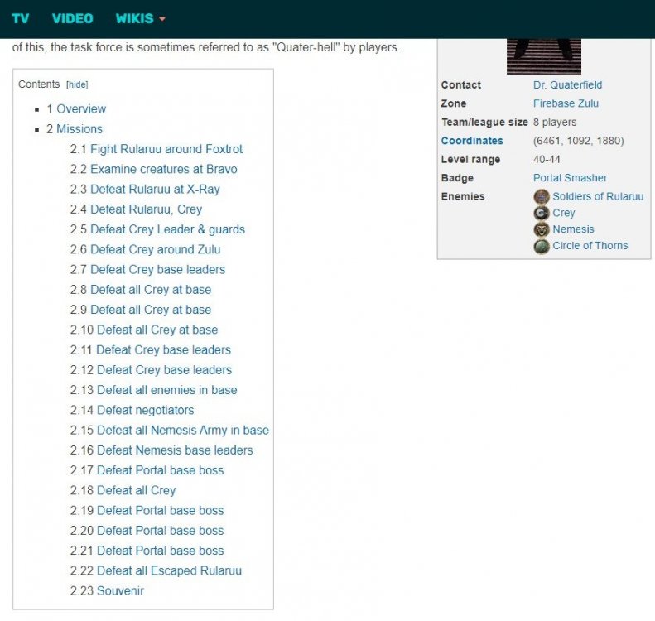The height and width of the screenshot is (621, 655).
Task: Expand the WIKIS dropdown menu
Action: 140,18
